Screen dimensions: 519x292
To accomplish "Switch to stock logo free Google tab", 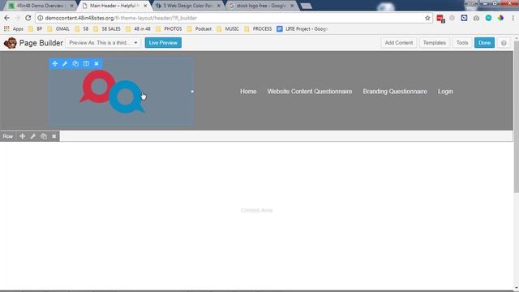I will (261, 6).
